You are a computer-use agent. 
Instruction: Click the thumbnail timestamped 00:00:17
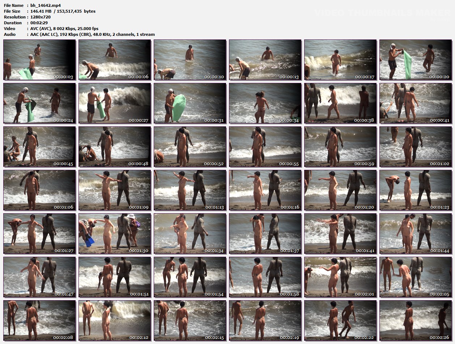click(x=340, y=60)
